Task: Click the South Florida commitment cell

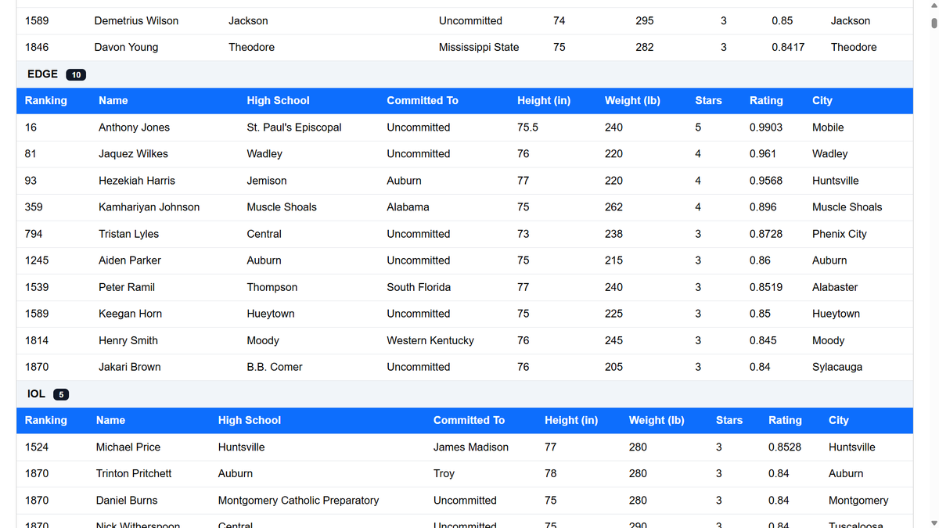Action: click(419, 287)
